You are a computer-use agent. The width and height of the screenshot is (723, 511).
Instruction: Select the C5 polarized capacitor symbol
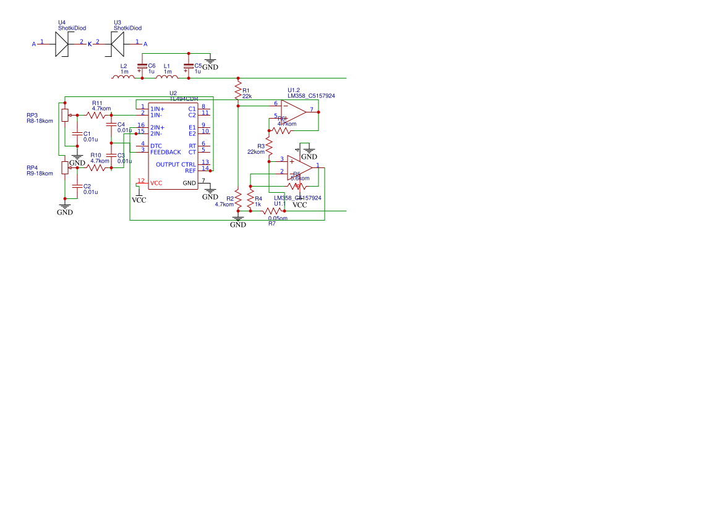188,67
